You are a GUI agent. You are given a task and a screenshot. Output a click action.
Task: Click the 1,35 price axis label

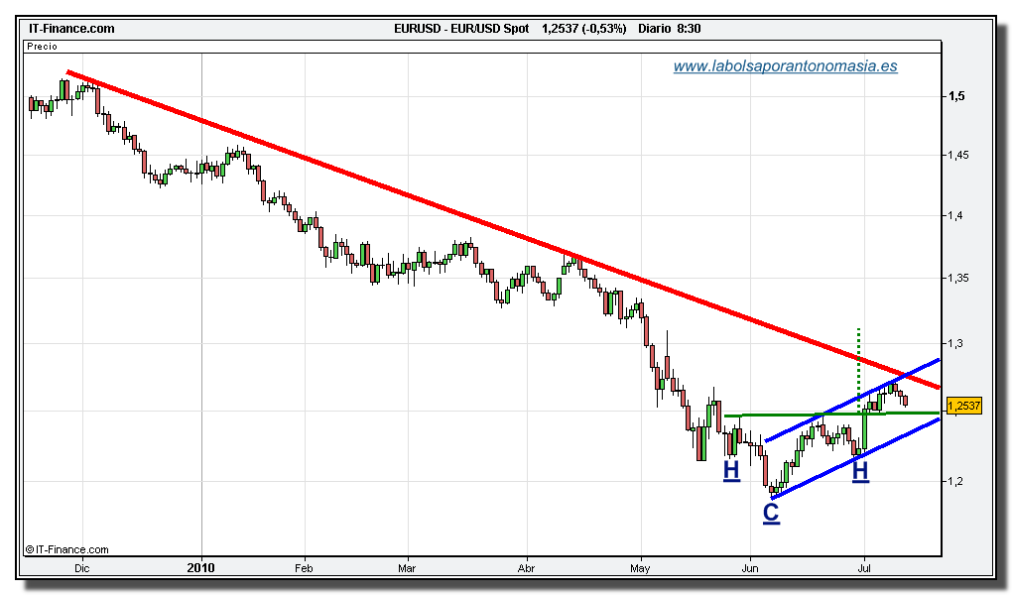point(959,279)
